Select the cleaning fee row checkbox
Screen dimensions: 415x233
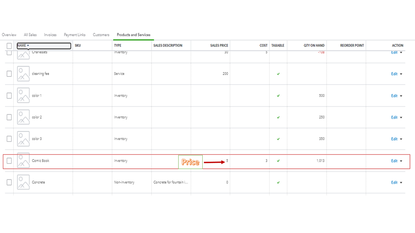pyautogui.click(x=9, y=74)
